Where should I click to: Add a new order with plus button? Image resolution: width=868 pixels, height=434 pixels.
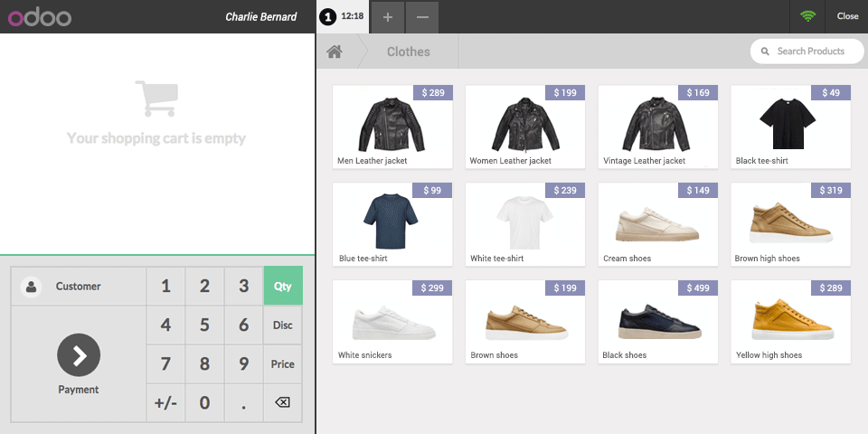(388, 16)
